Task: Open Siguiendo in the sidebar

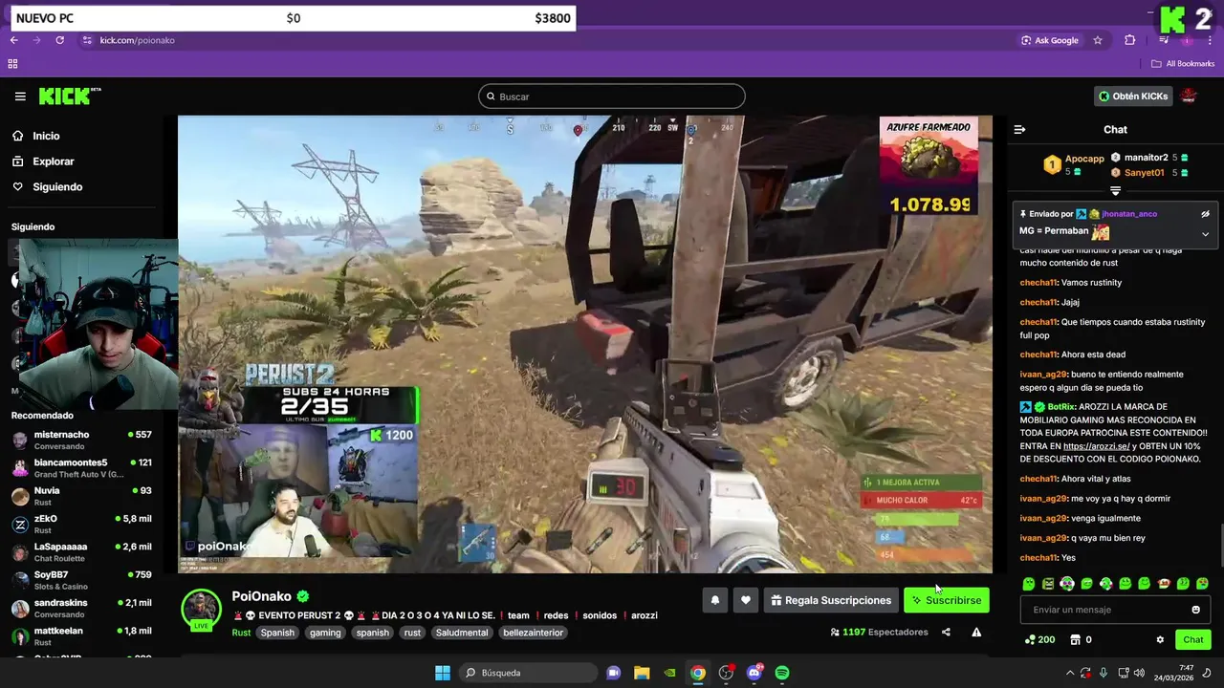Action: pos(56,187)
